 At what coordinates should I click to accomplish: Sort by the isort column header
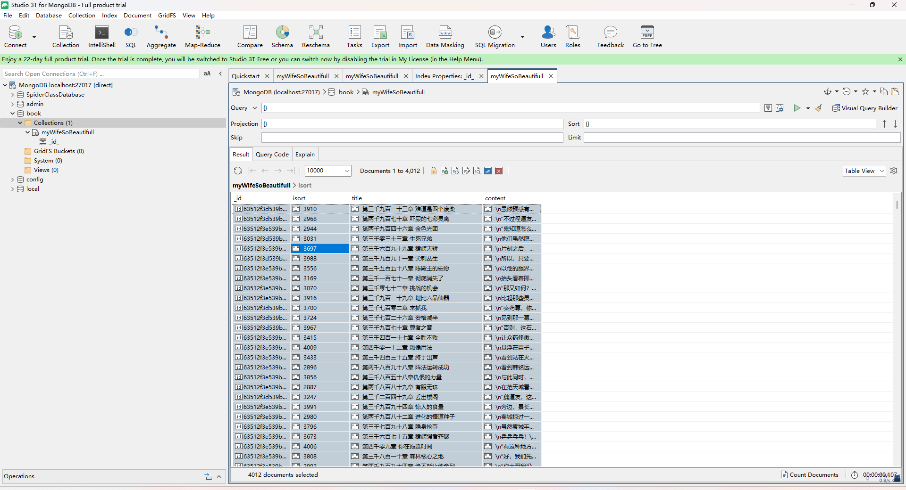coord(319,198)
